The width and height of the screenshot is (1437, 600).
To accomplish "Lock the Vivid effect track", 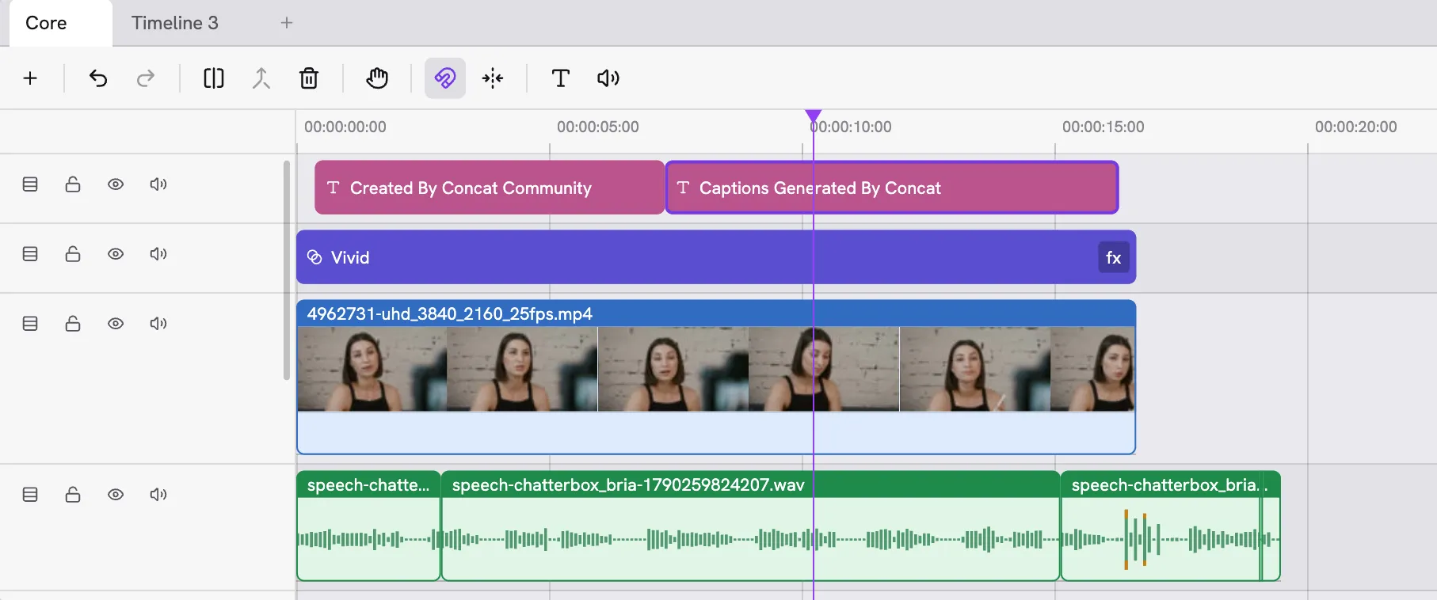I will tap(73, 254).
